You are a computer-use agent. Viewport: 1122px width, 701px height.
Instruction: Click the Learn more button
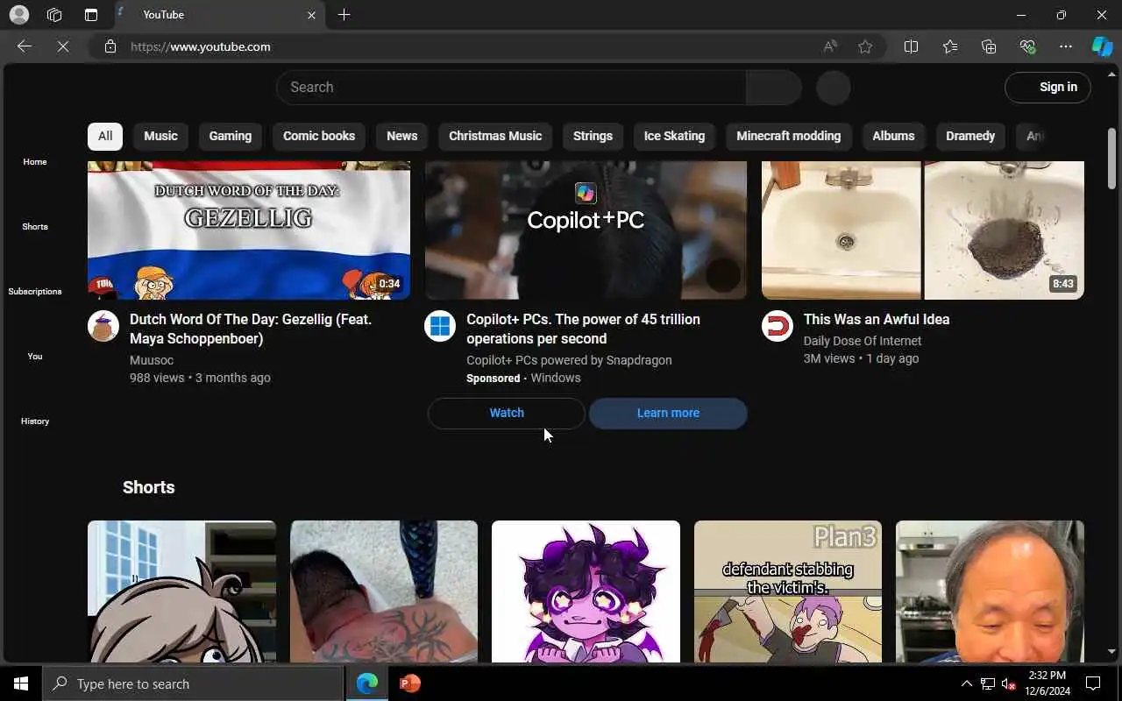tap(668, 413)
